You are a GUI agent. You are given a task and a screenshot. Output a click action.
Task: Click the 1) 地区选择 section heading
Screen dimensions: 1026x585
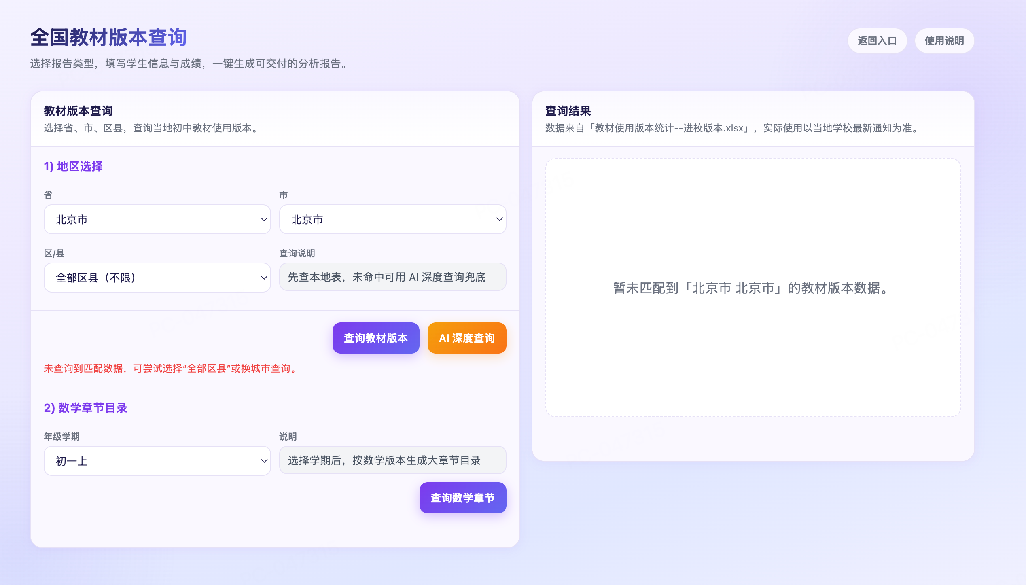tap(73, 166)
